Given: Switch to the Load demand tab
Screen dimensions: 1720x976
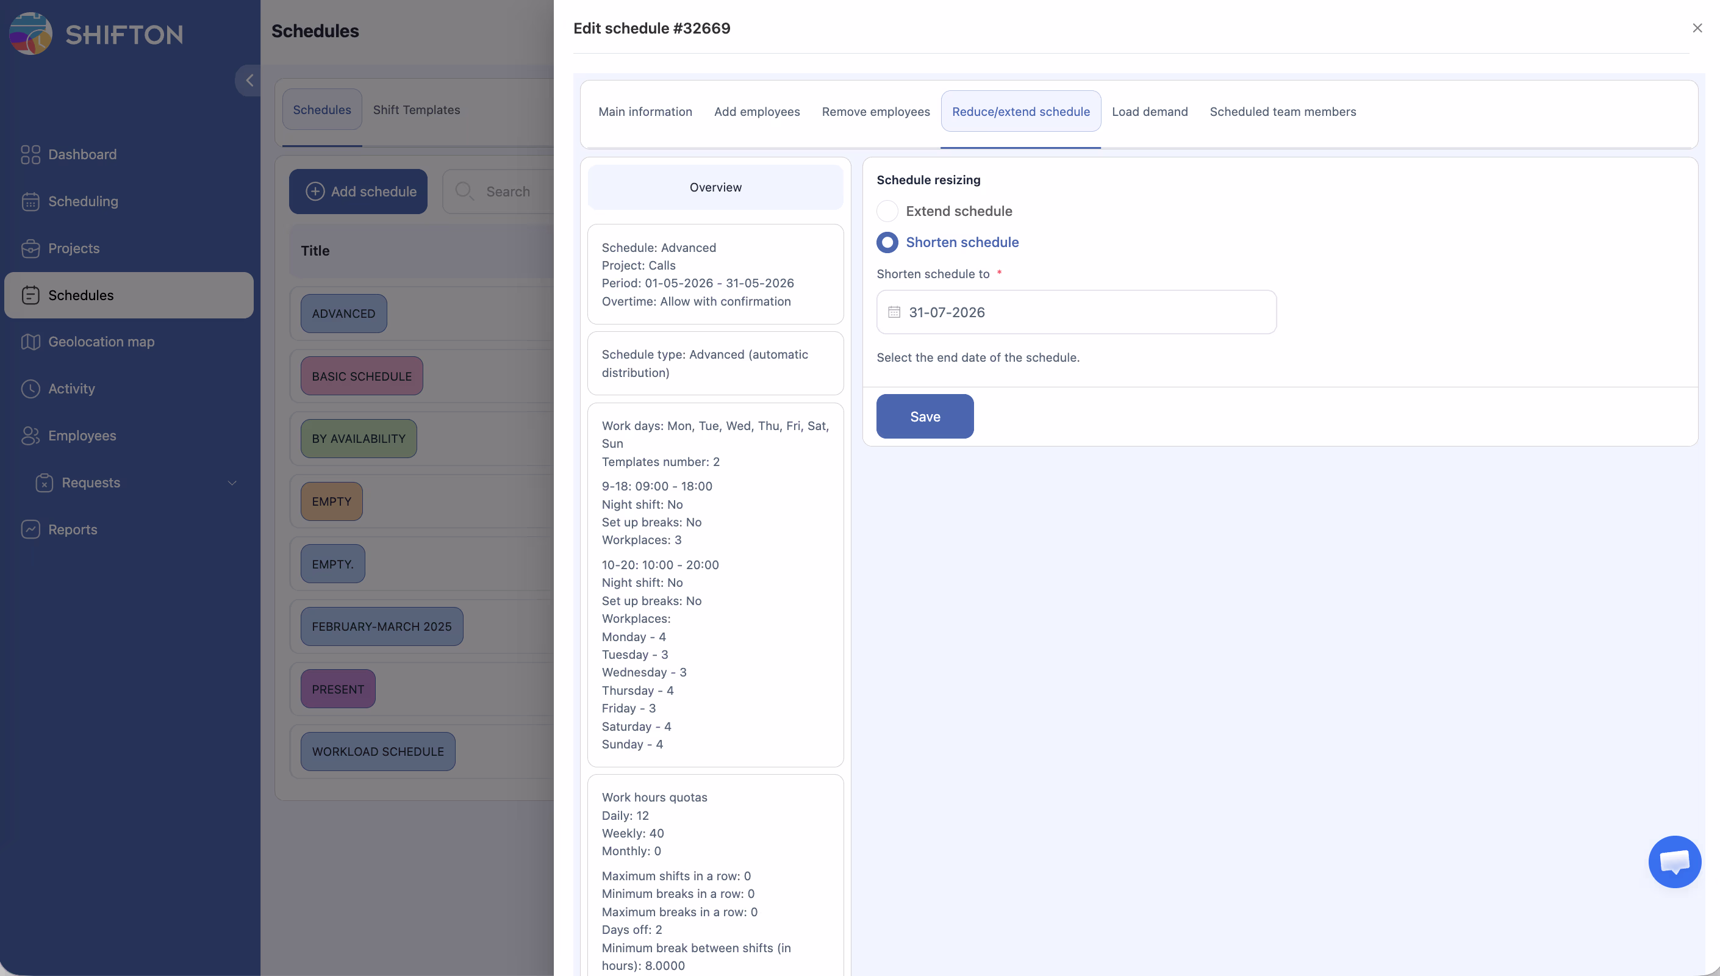Looking at the screenshot, I should pos(1149,112).
